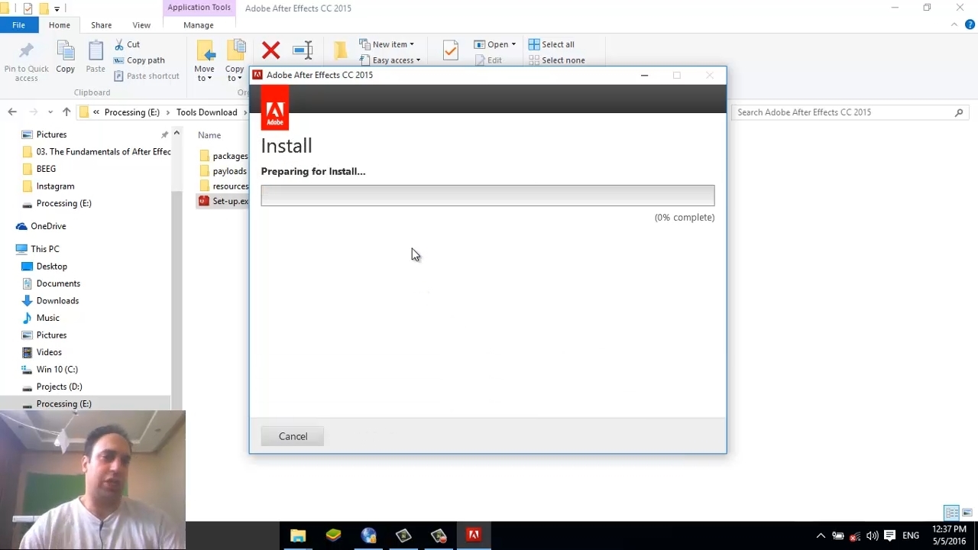Click Select all in the ribbon
Screen dimensions: 978x550
click(551, 44)
